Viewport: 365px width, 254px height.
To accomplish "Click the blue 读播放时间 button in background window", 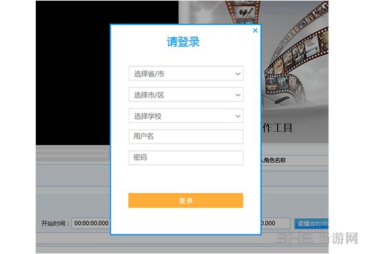I will 311,224.
